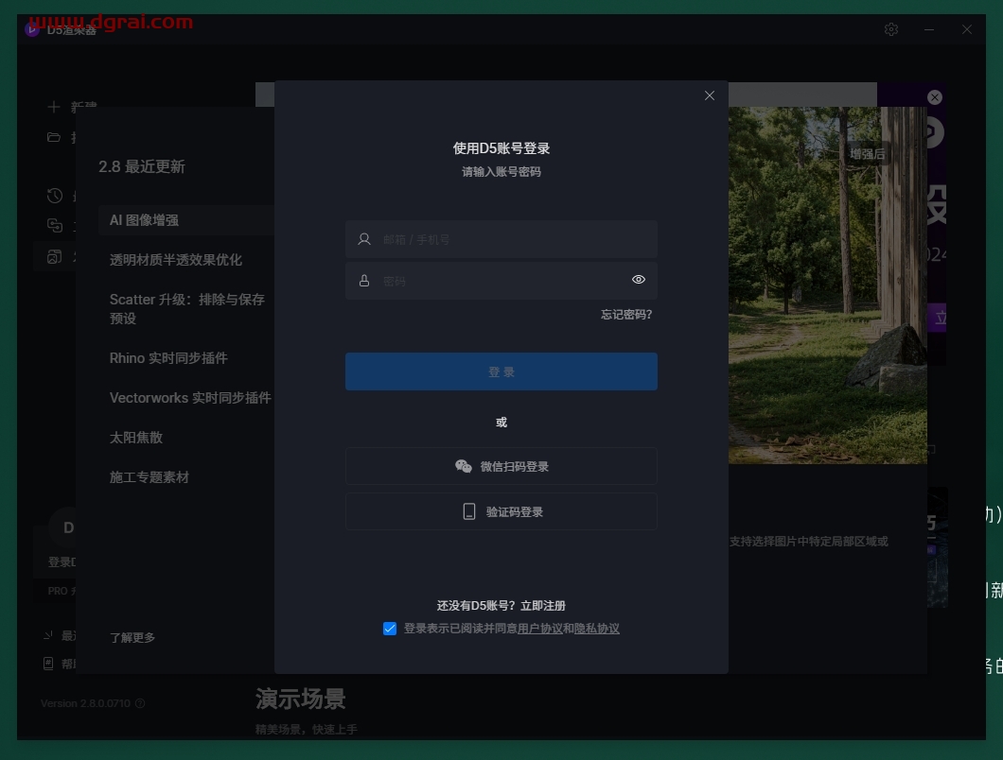Click the forest preview image
This screenshot has height=760, width=1003.
coord(828,285)
